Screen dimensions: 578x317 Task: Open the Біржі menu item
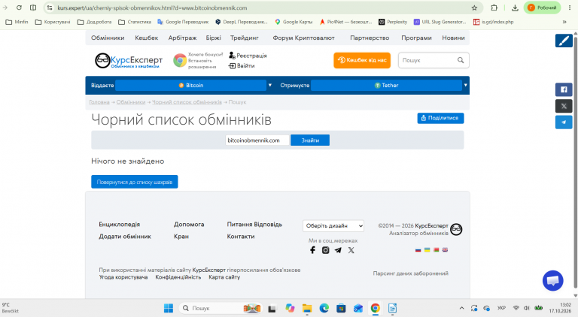pyautogui.click(x=214, y=38)
